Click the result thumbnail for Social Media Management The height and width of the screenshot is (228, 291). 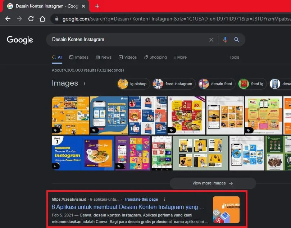pyautogui.click(x=226, y=209)
